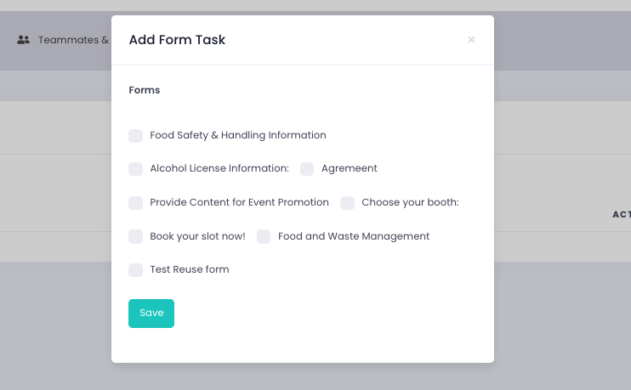631x390 pixels.
Task: Click the 'Food and Waste Management' label text
Action: 354,236
